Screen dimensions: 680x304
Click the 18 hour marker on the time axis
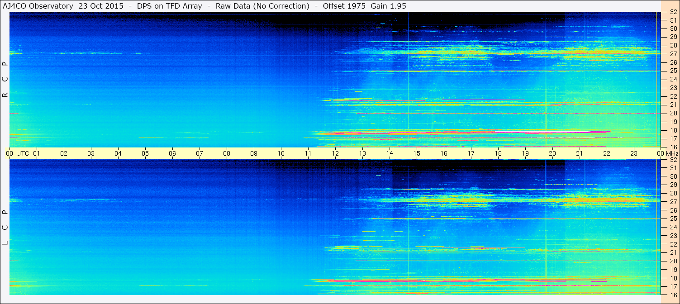point(498,153)
